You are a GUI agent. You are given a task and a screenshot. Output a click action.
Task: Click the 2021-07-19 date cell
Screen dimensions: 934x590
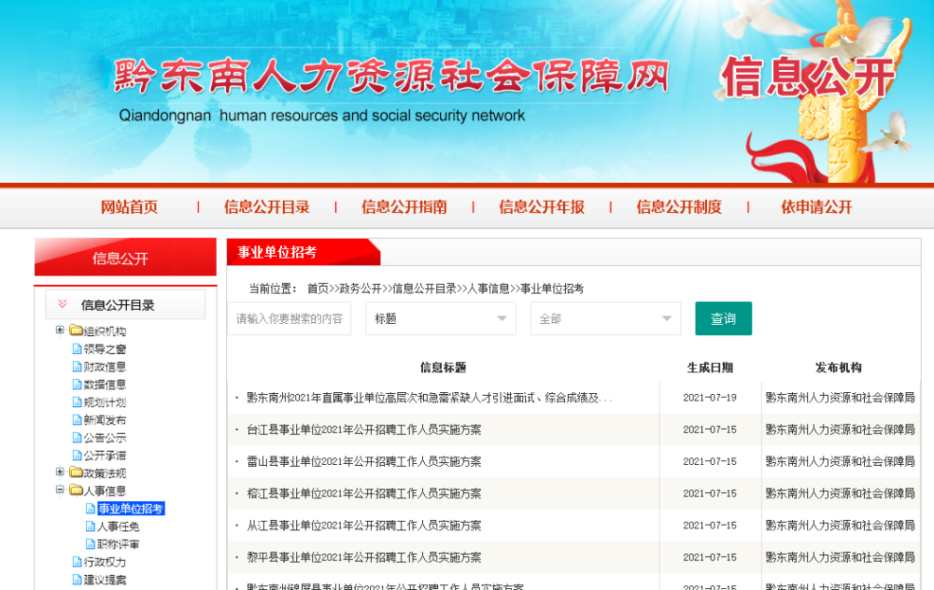710,398
